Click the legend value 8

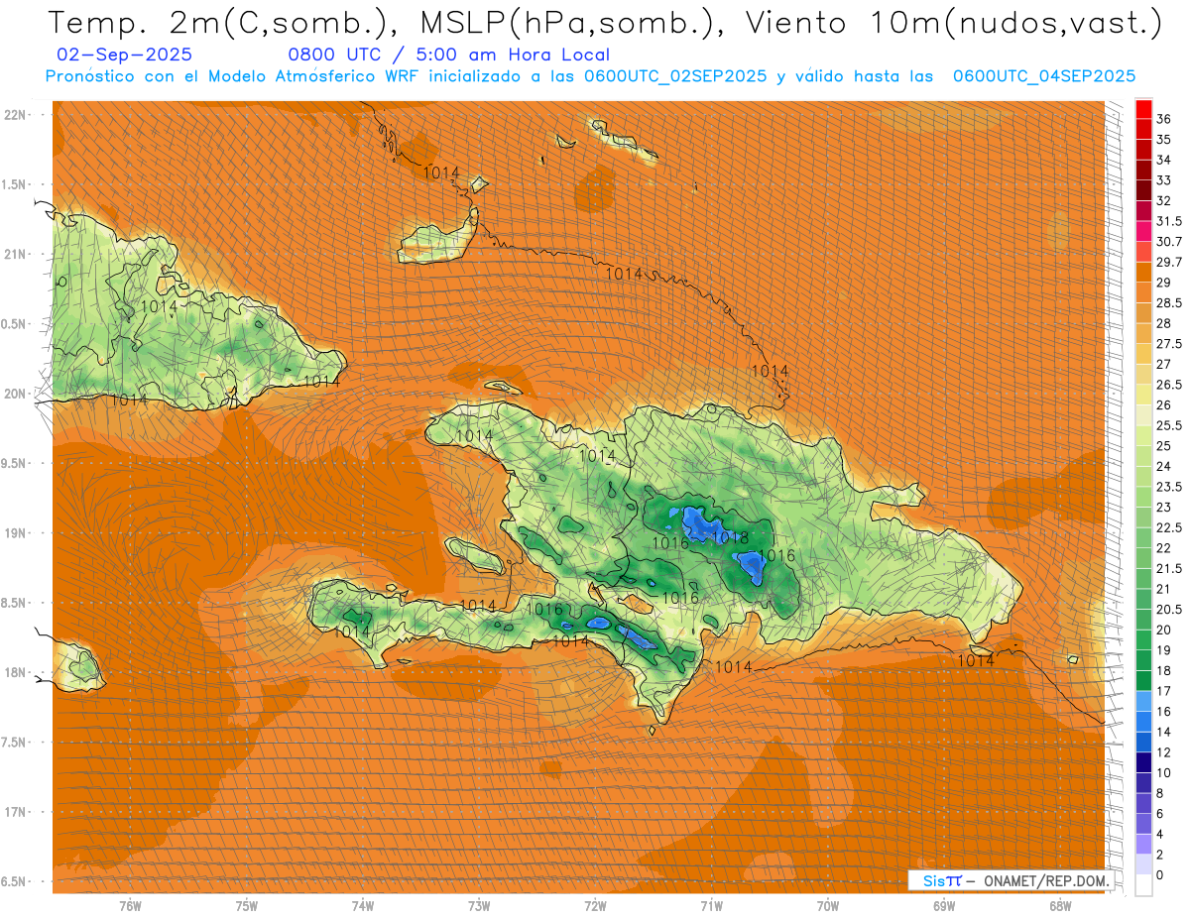pos(1160,793)
